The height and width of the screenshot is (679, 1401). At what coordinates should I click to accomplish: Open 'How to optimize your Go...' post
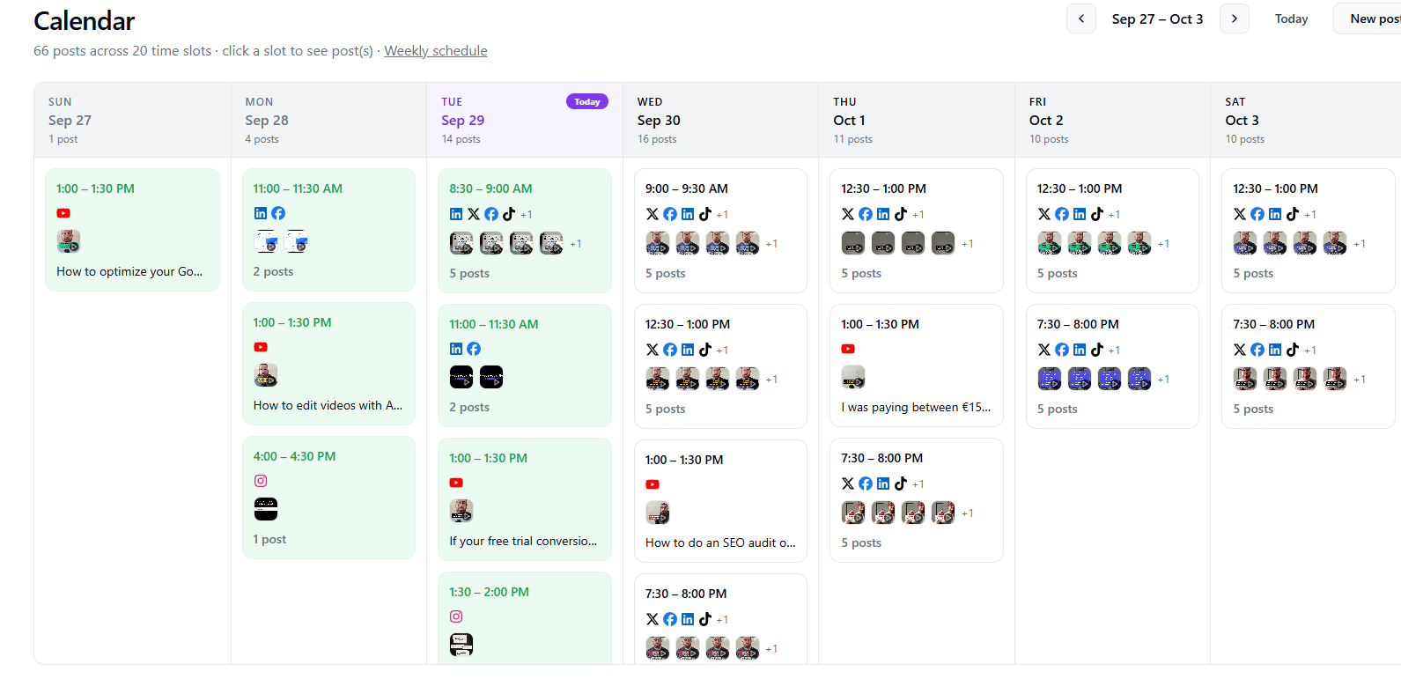click(x=129, y=271)
